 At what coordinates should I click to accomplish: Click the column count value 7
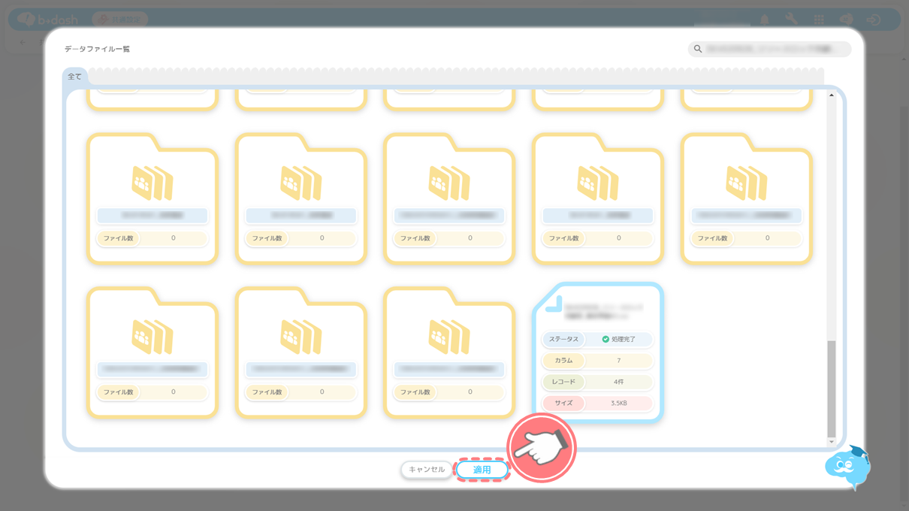pos(619,361)
